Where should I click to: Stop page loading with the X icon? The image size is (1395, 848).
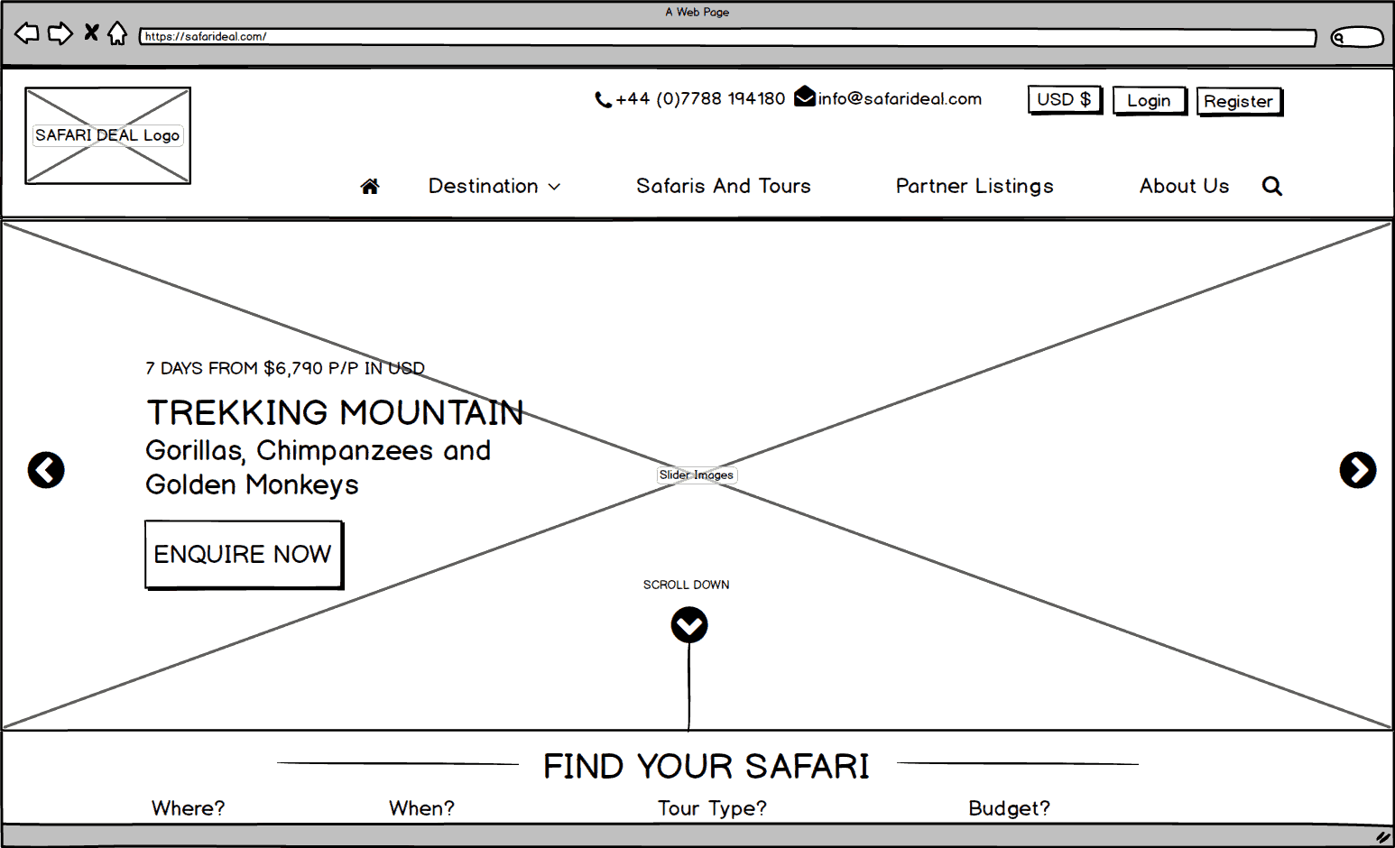91,32
